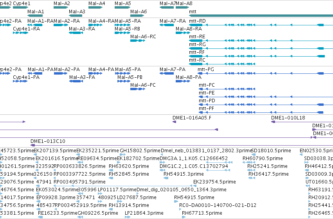This screenshot has height=219, width=333.
Task: Select the mtt-PE protein feature
Action: point(265,97)
